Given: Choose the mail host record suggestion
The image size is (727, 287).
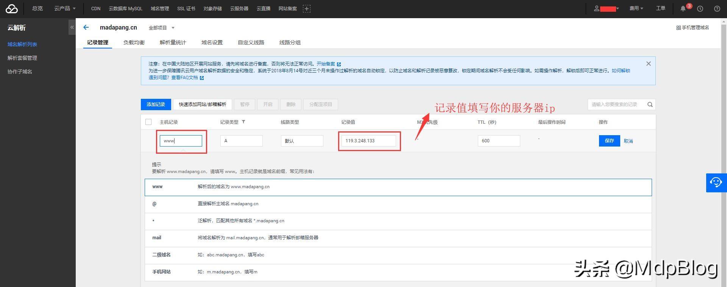Looking at the screenshot, I should point(398,238).
